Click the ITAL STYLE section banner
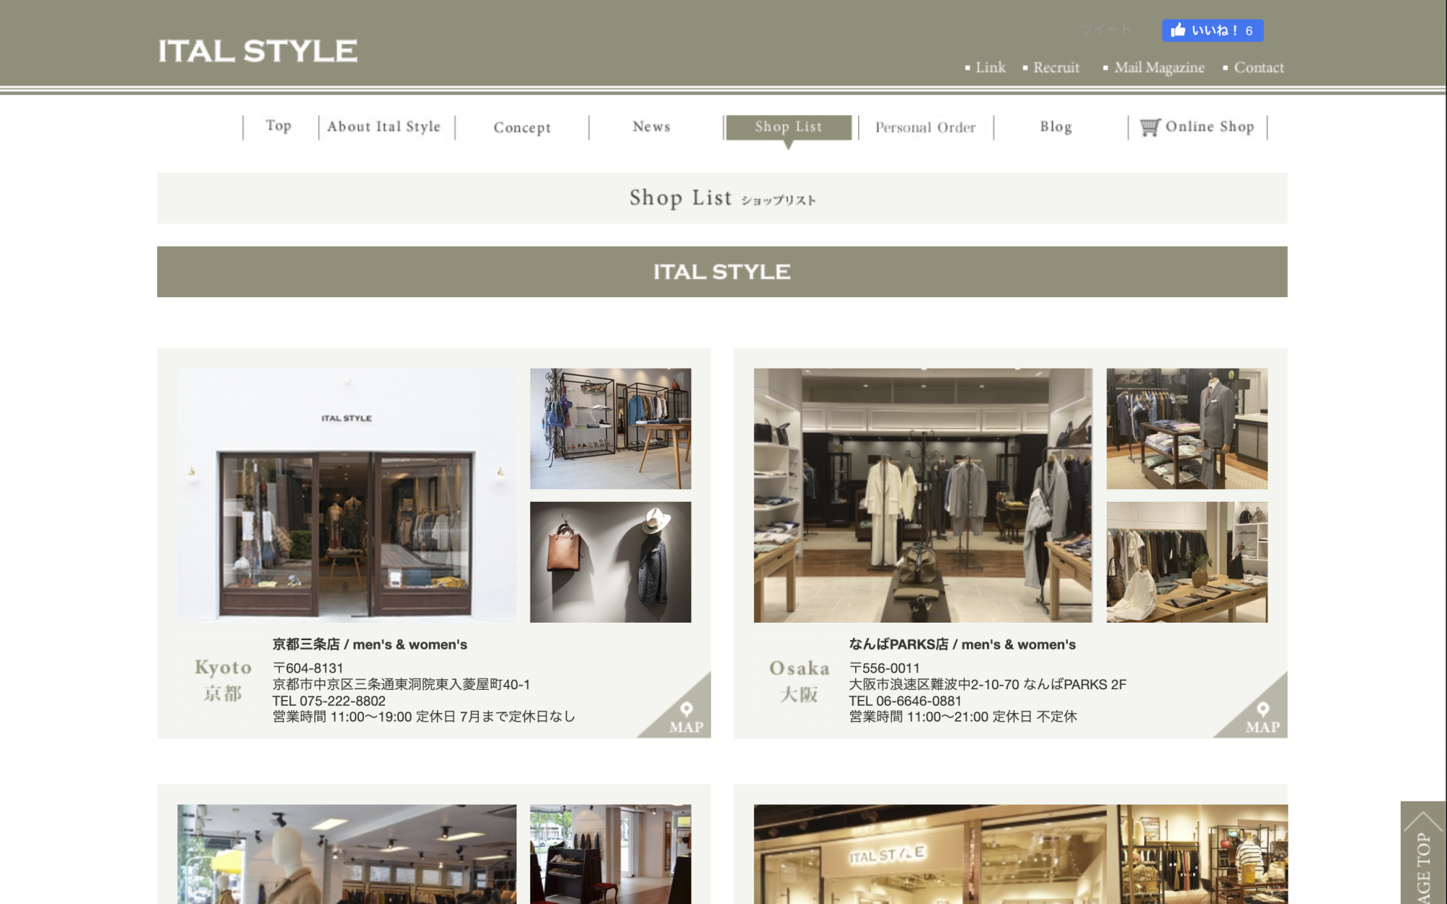The width and height of the screenshot is (1447, 904). click(x=722, y=272)
